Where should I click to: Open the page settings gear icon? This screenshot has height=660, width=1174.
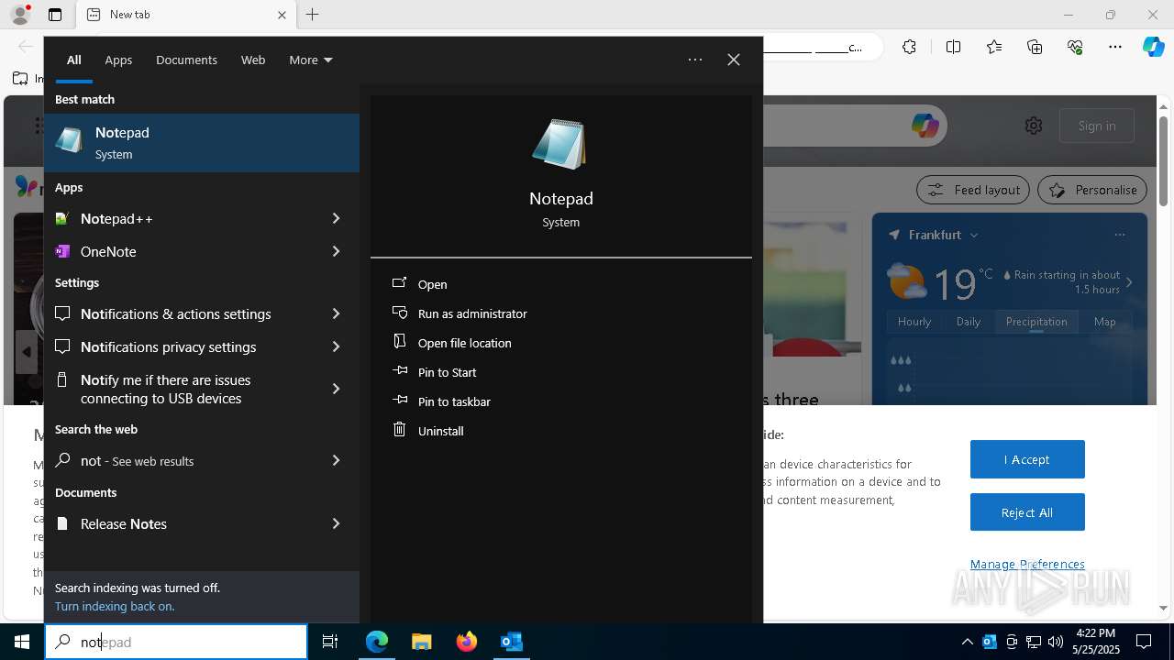click(x=1034, y=126)
